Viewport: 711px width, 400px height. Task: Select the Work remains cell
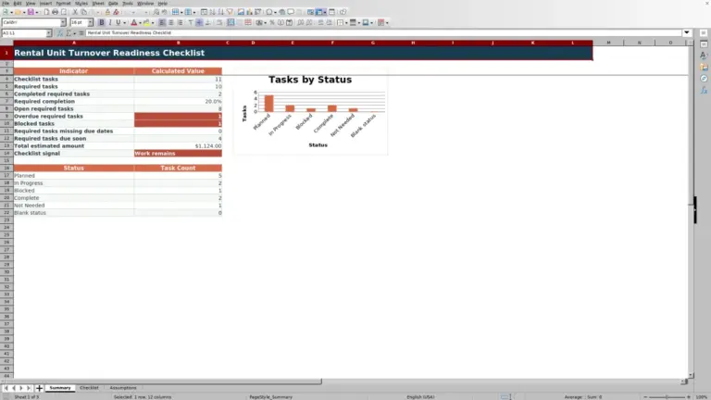pos(178,154)
